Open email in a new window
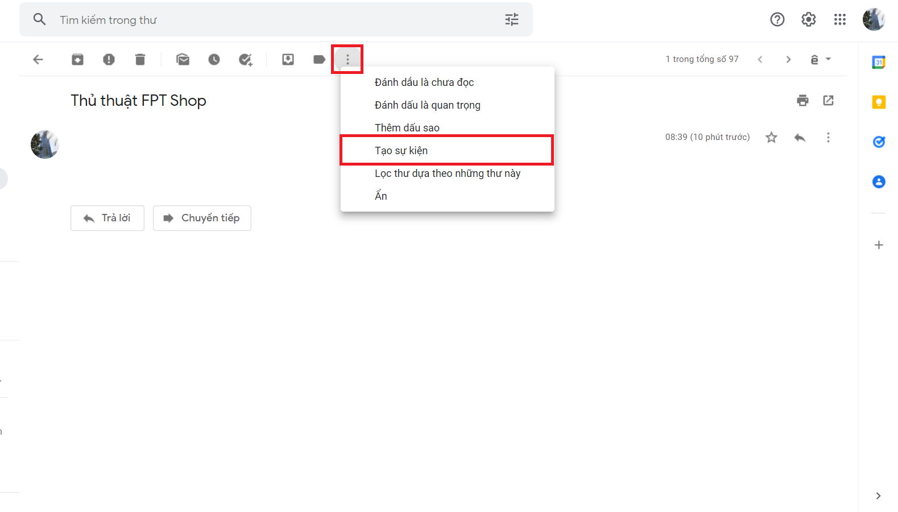 828,101
